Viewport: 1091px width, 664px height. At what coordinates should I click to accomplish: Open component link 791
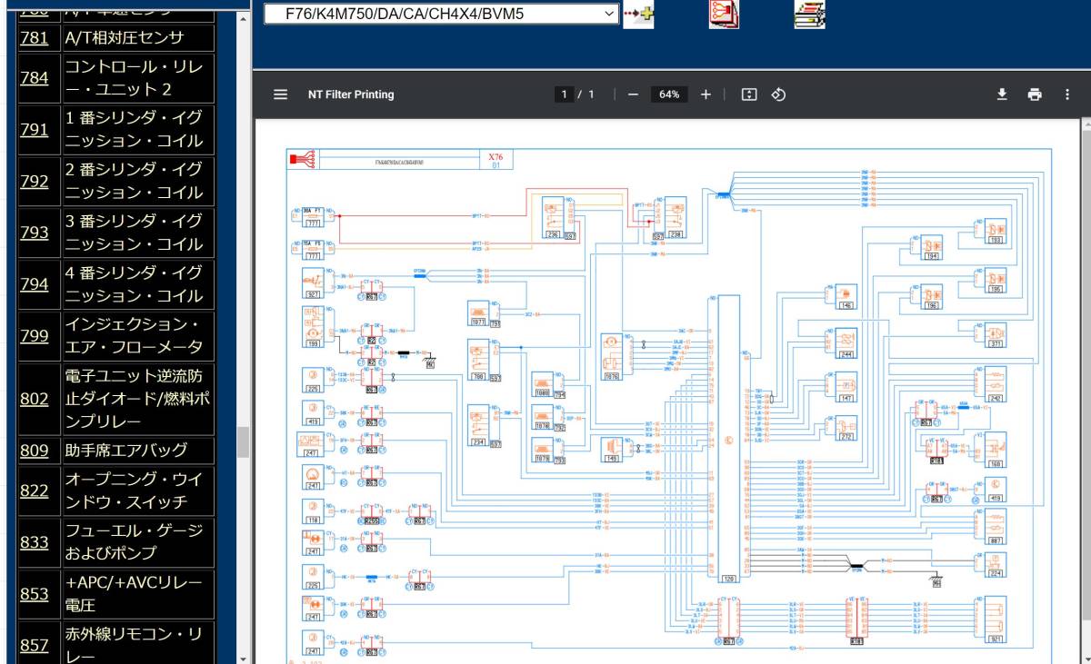pyautogui.click(x=35, y=130)
